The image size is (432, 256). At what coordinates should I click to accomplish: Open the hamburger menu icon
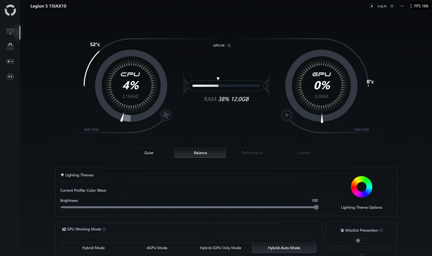click(392, 6)
